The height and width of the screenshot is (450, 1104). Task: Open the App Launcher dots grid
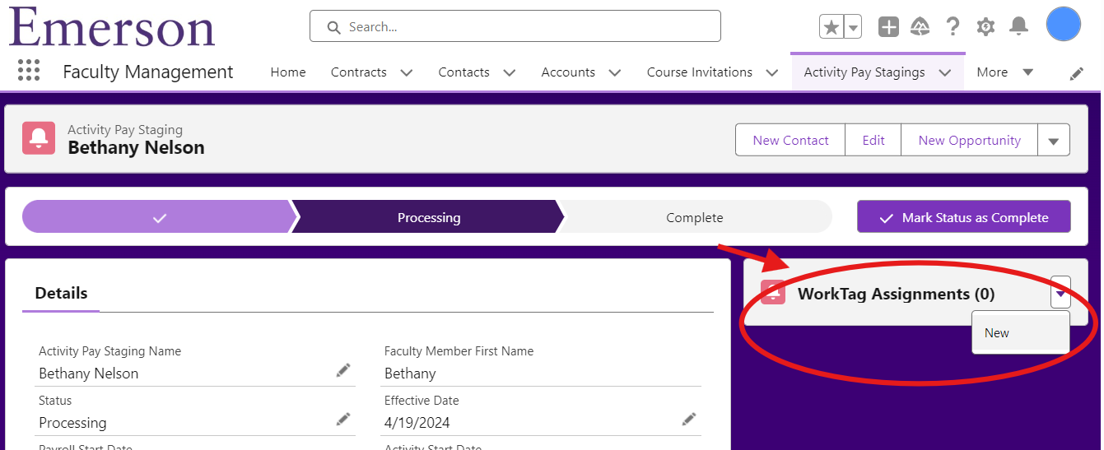point(29,70)
